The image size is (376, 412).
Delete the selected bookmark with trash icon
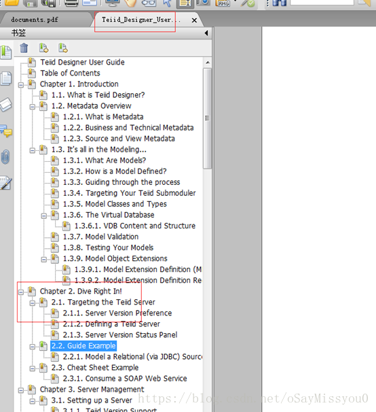coord(24,48)
